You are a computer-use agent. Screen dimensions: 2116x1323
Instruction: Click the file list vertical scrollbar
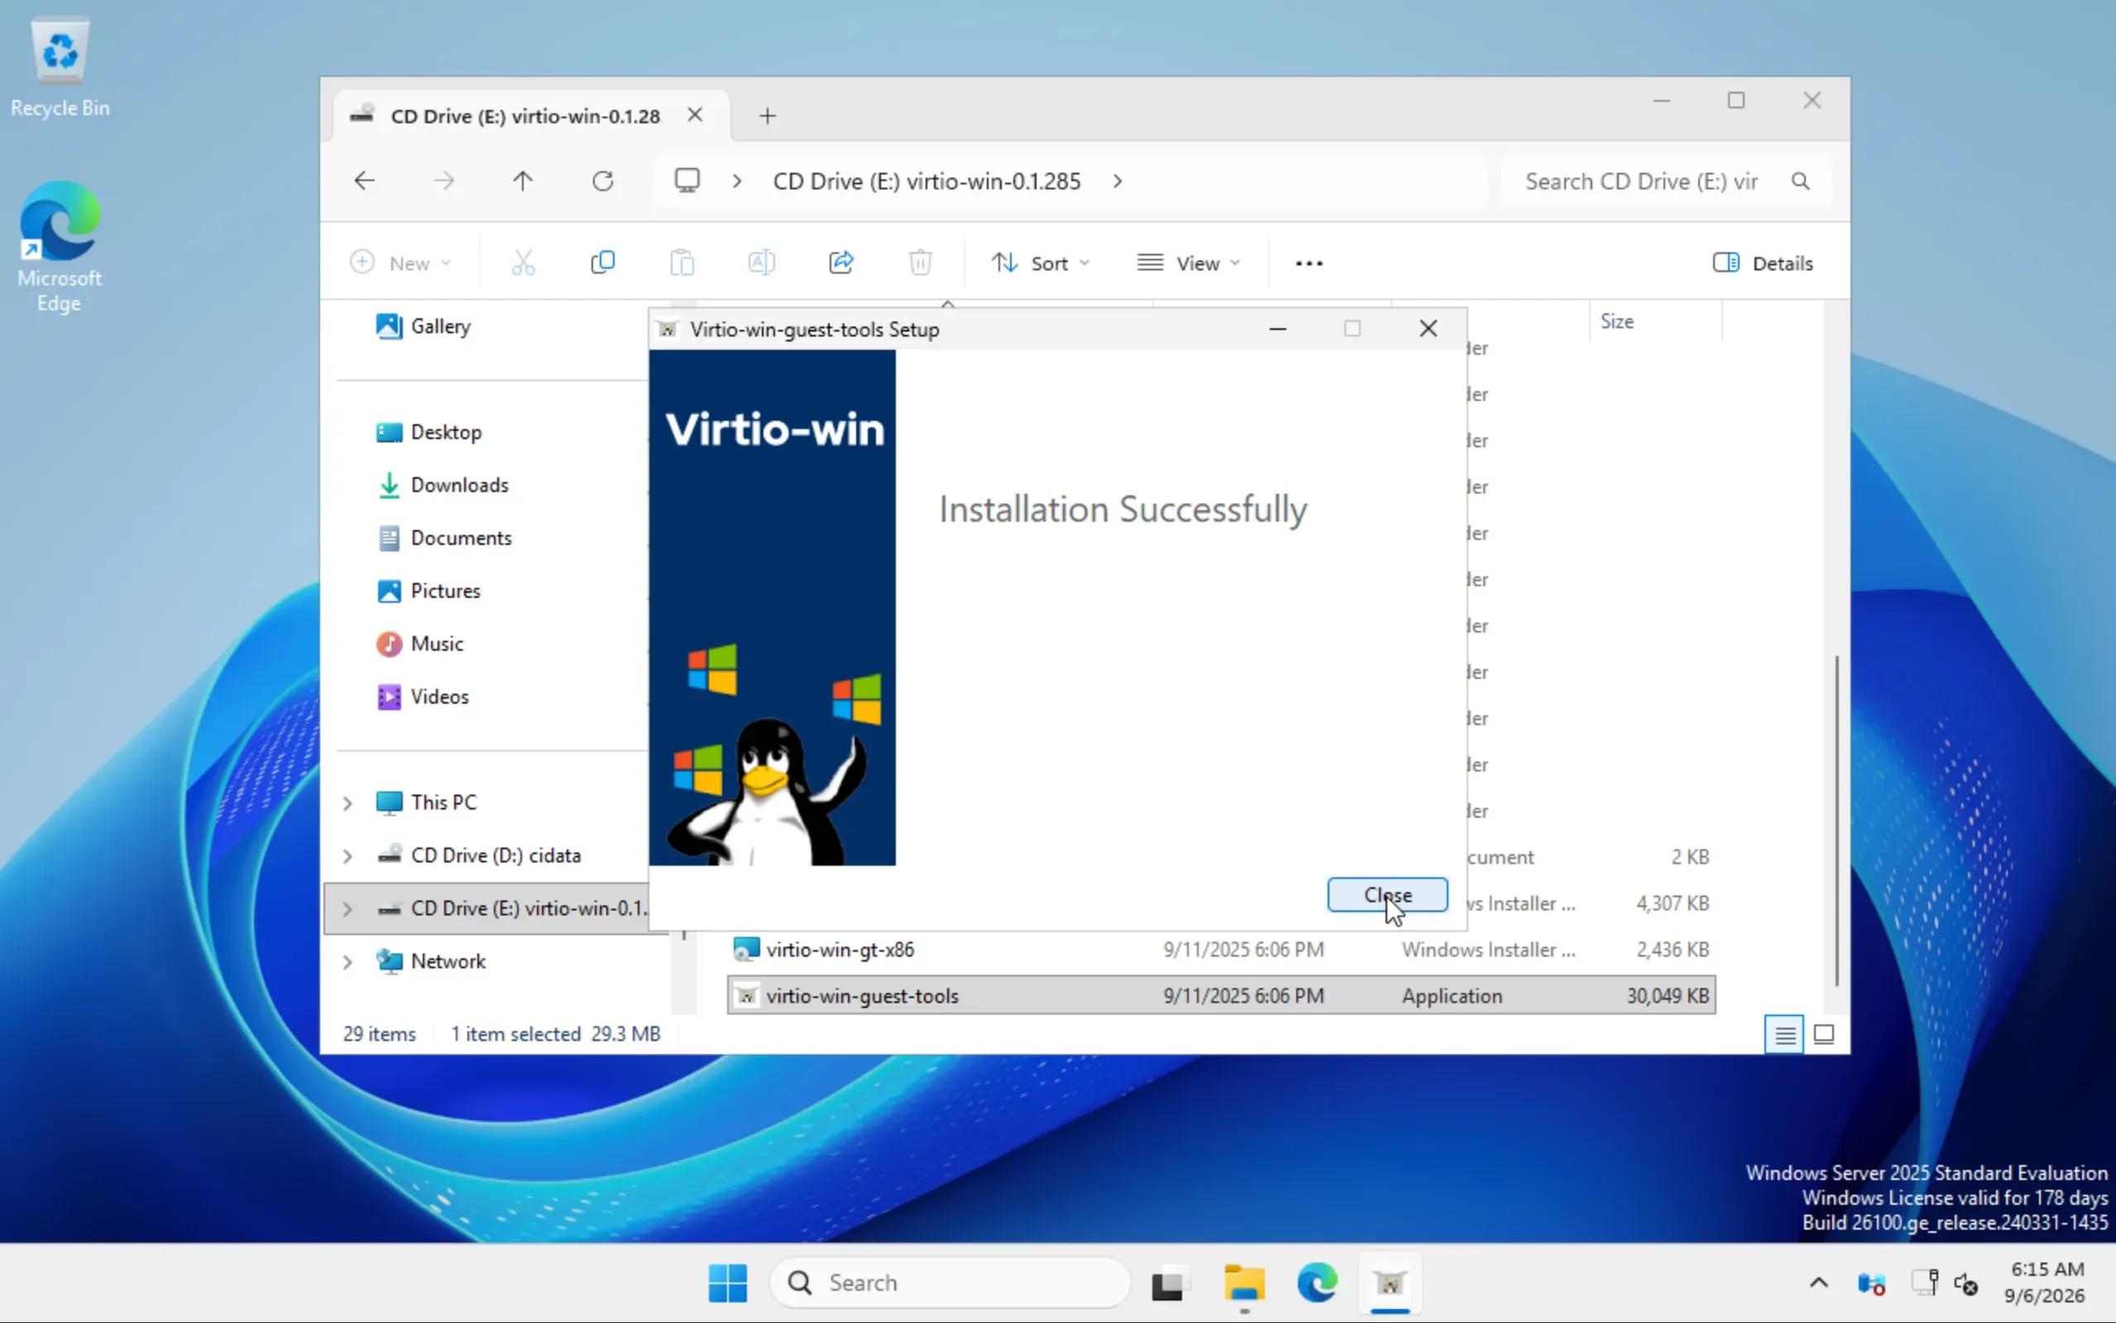1836,821
